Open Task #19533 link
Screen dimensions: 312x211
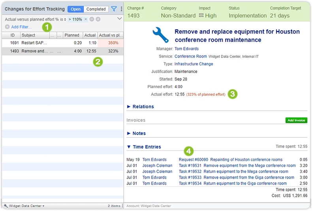190,178
